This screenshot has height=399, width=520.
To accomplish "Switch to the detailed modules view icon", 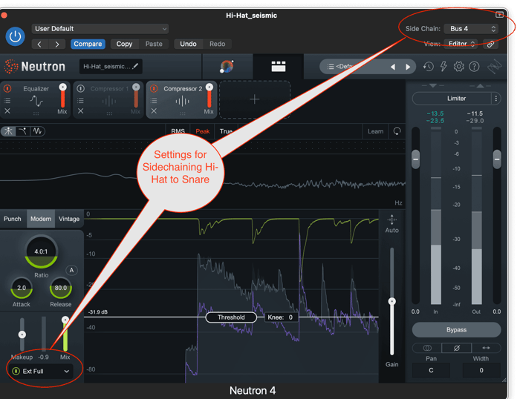I will pyautogui.click(x=279, y=67).
